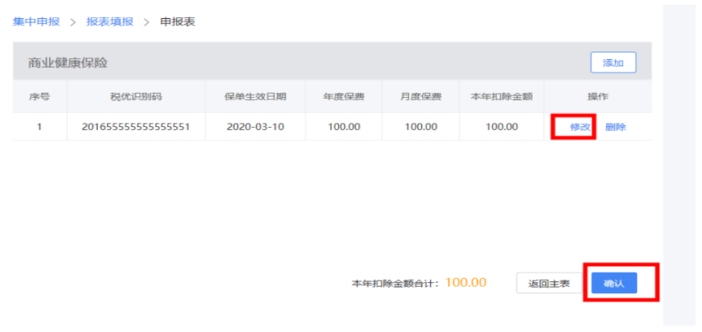702x332 pixels.
Task: Click the row number 1 cell
Action: click(40, 127)
